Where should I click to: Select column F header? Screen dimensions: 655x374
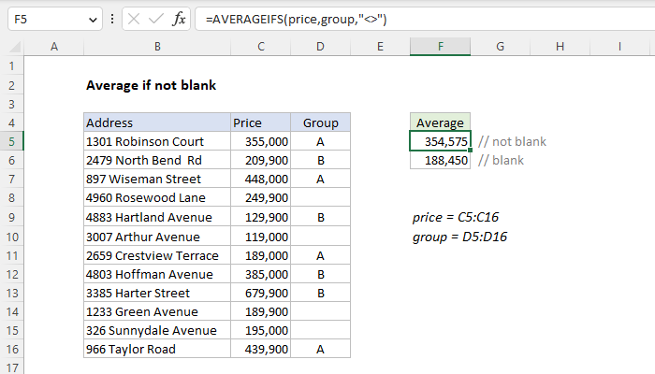pyautogui.click(x=441, y=47)
